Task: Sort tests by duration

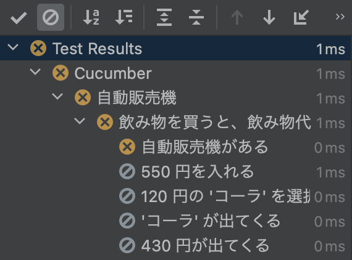Action: [124, 17]
